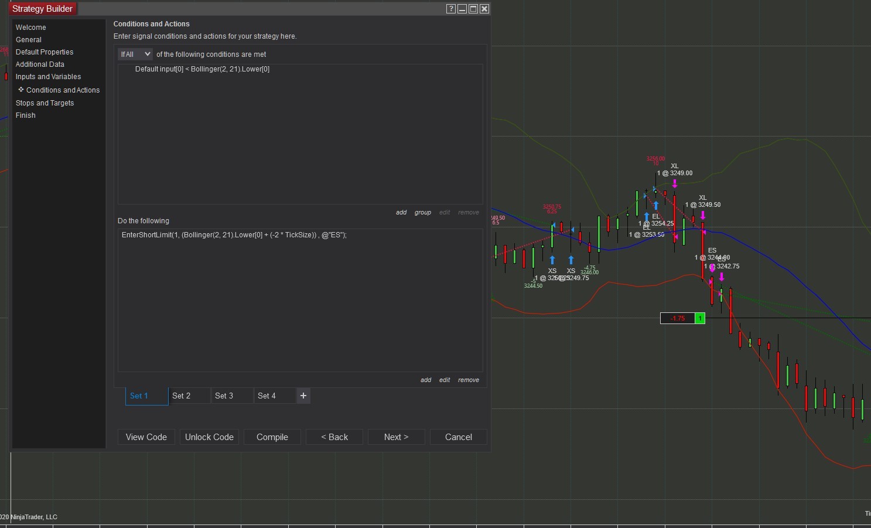
Task: Click the left blue XS arrow
Action: click(552, 260)
